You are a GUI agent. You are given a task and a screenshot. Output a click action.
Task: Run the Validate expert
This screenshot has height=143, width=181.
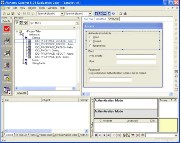tap(7, 77)
